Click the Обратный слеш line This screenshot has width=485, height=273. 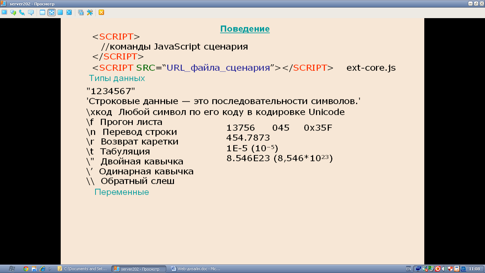(130, 181)
